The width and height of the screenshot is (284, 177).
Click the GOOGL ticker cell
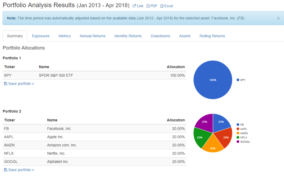(x=11, y=161)
